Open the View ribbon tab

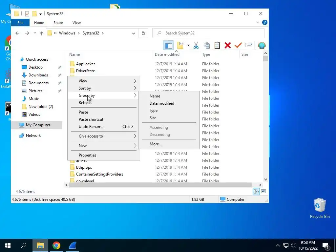point(76,23)
